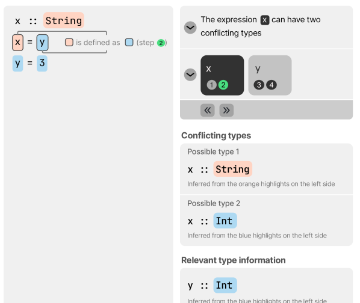Click orange x token in code line

click(17, 43)
